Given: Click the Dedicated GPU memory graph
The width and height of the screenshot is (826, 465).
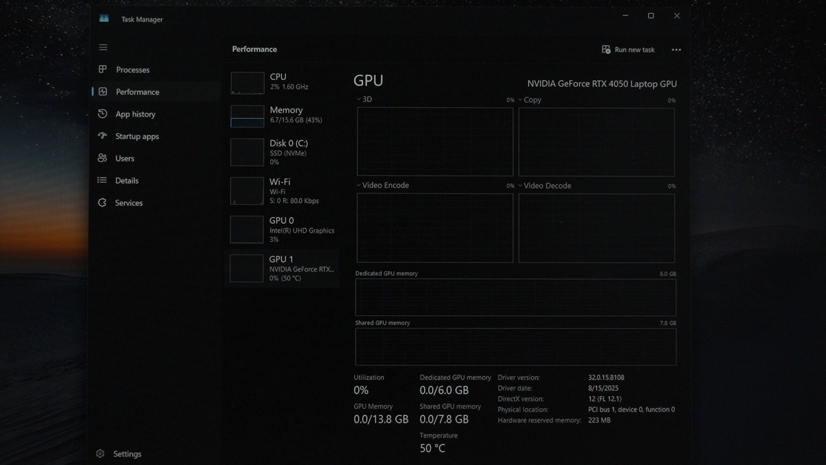Looking at the screenshot, I should point(515,297).
